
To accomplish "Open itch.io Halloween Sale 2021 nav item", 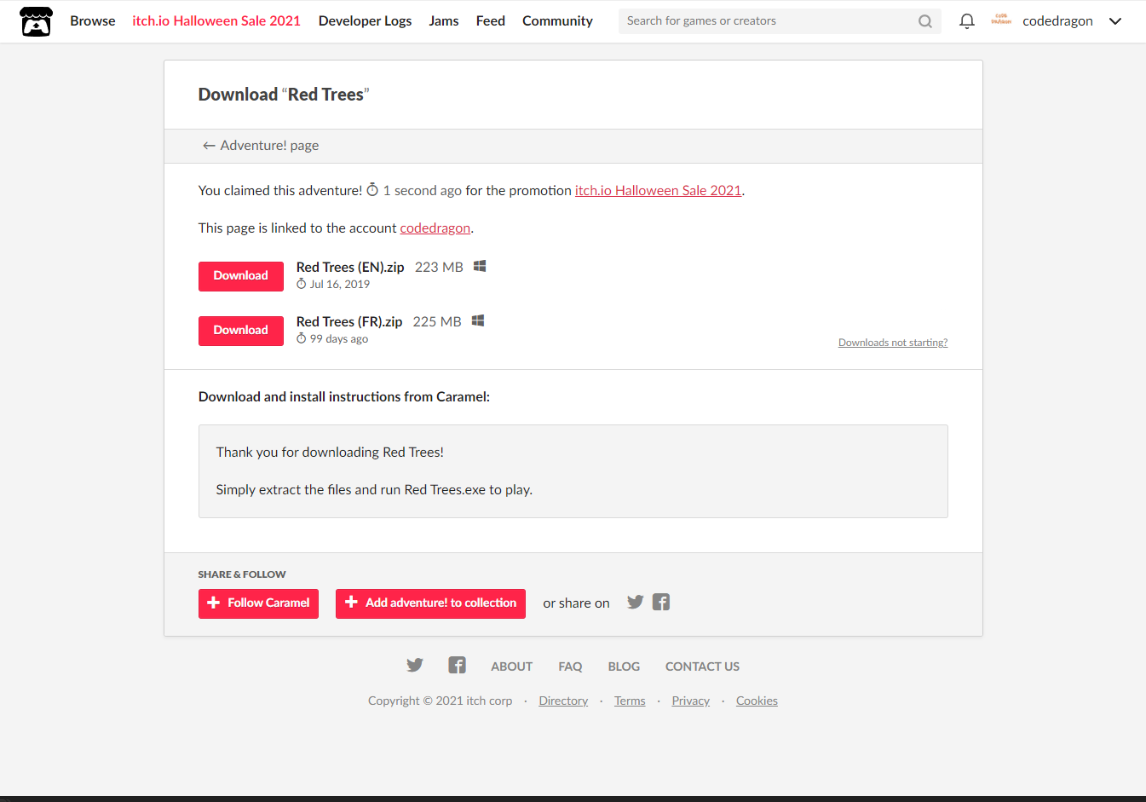I will click(216, 21).
